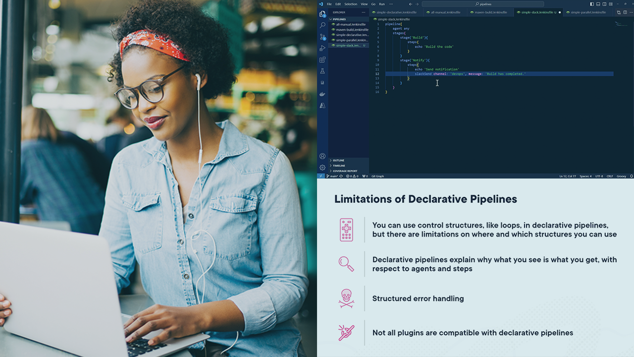Viewport: 634px width, 357px height.
Task: Open the Accounts icon in activity bar
Action: tap(322, 156)
